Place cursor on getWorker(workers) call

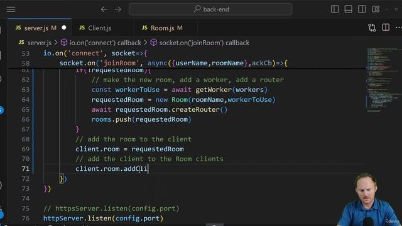click(x=232, y=90)
